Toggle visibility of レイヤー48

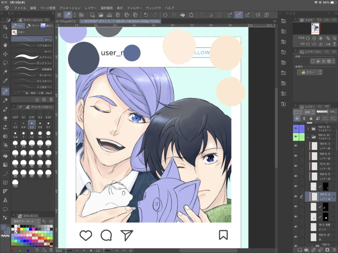pos(296,146)
